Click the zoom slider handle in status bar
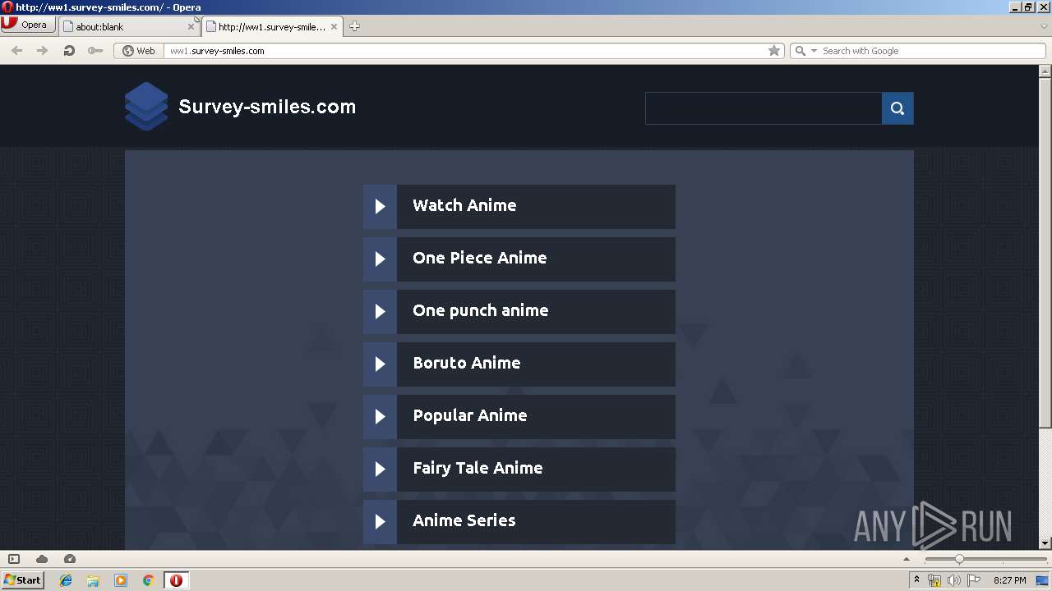1052x591 pixels. click(x=959, y=559)
